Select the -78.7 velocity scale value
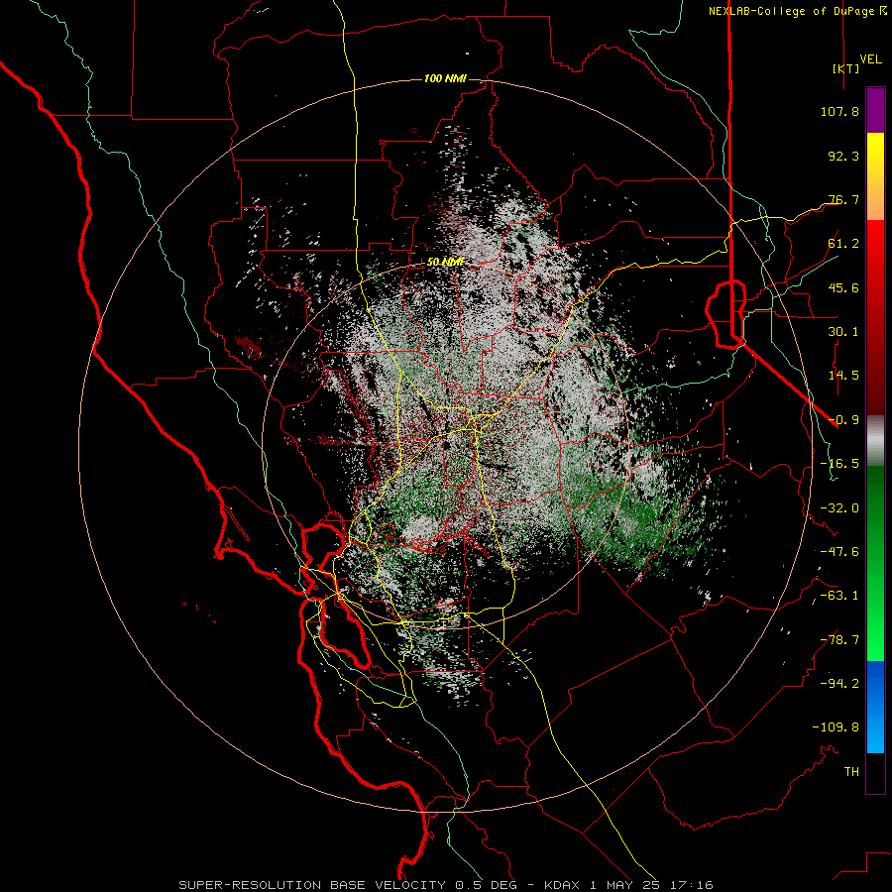892x892 pixels. tap(839, 640)
